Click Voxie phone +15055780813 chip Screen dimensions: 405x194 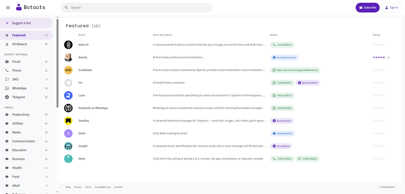coord(282,159)
